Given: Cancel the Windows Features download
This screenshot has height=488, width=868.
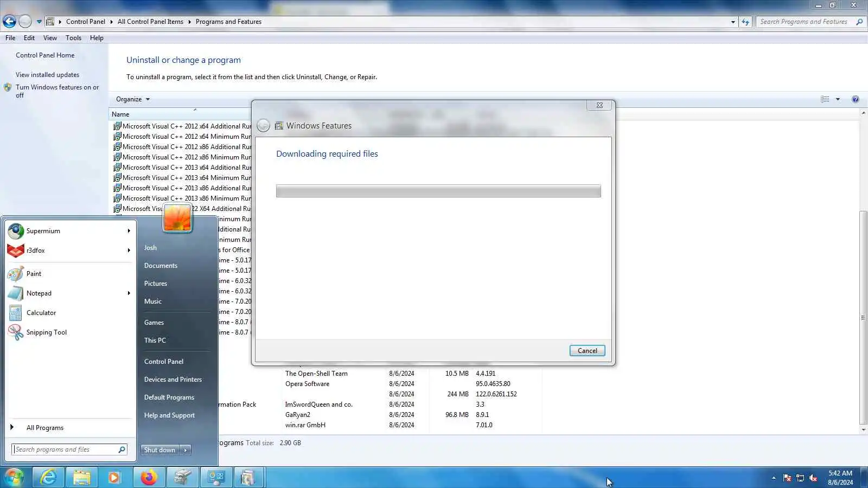Looking at the screenshot, I should (587, 351).
